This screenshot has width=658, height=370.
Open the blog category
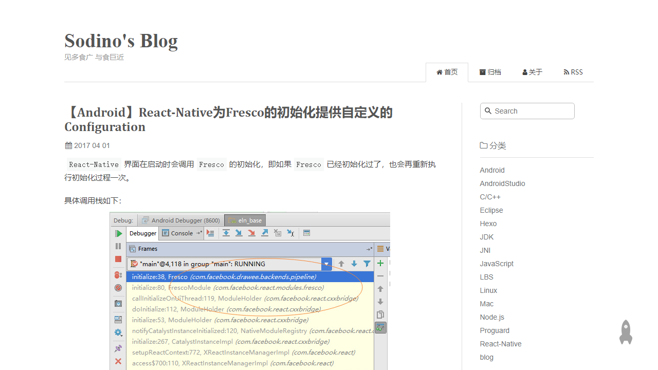point(487,357)
